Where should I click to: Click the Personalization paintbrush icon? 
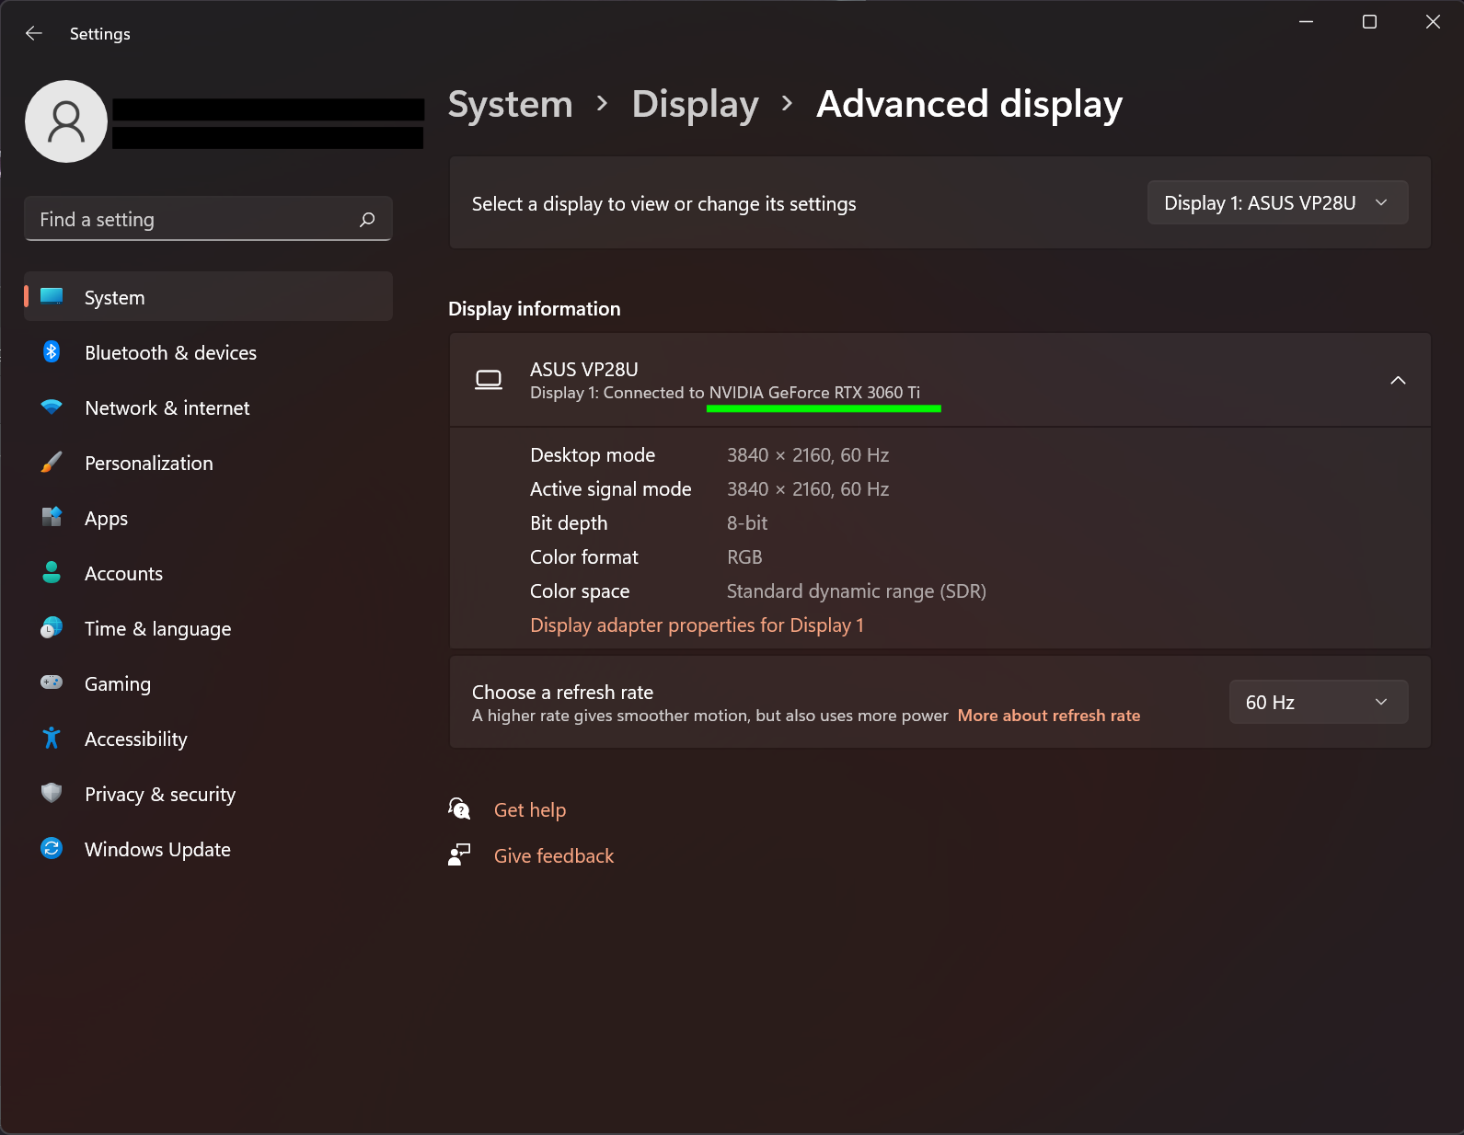(x=52, y=463)
